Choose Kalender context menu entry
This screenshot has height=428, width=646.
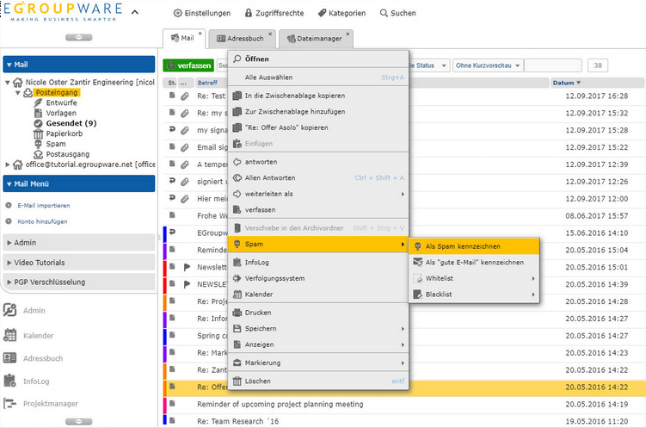pos(318,295)
